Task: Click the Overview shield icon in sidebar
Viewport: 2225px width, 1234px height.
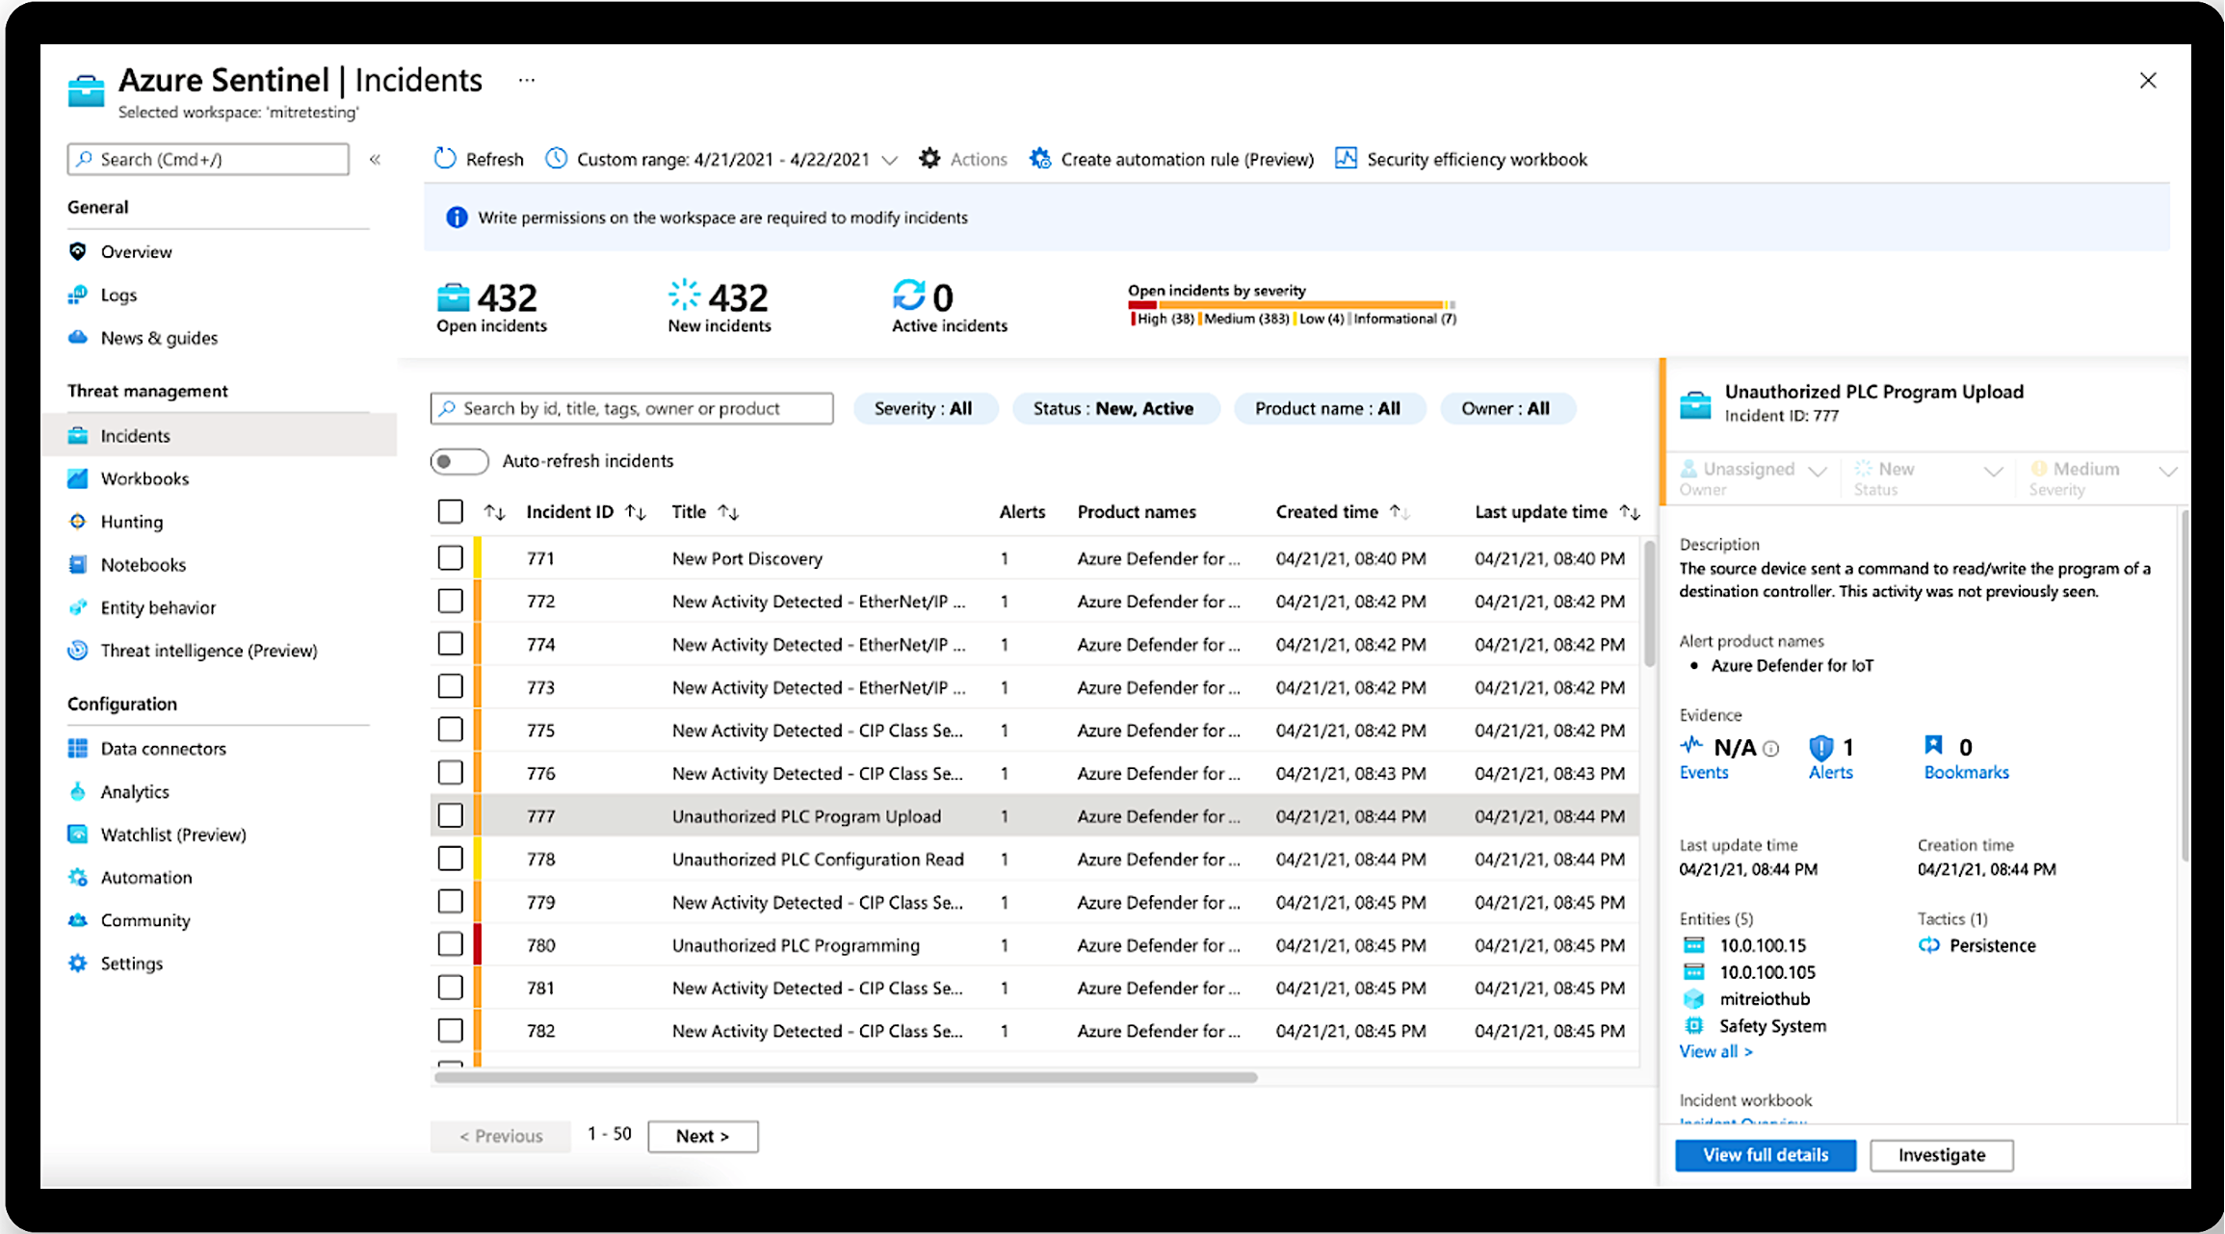Action: (78, 251)
